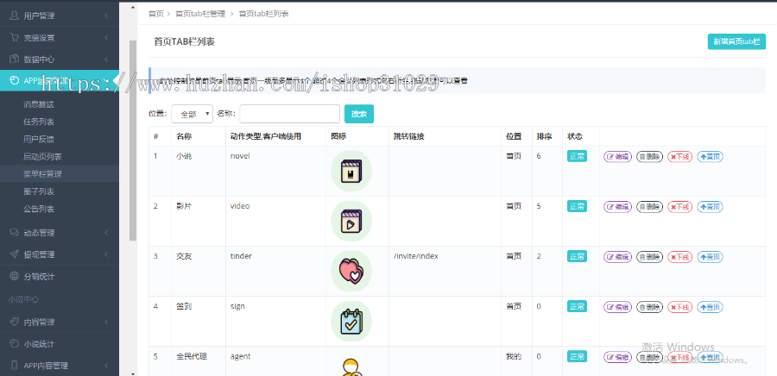777x376 pixels.
Task: Expand the 内容管理 sidebar menu
Action: (x=59, y=322)
